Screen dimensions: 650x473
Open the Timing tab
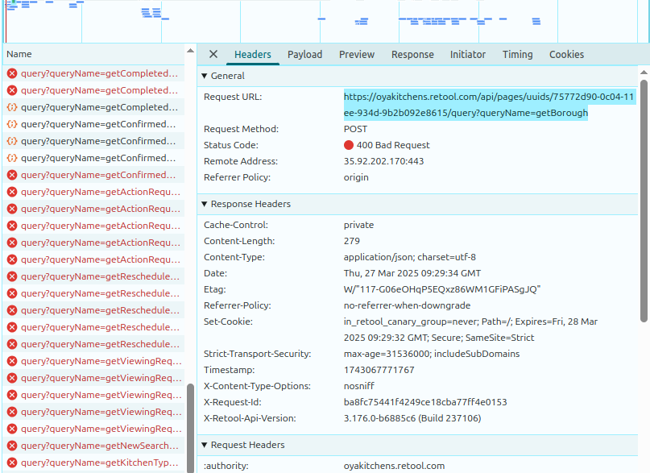click(x=517, y=55)
